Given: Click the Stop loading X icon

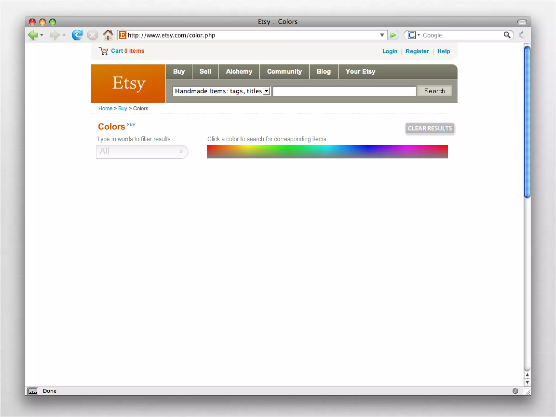Looking at the screenshot, I should (x=93, y=35).
